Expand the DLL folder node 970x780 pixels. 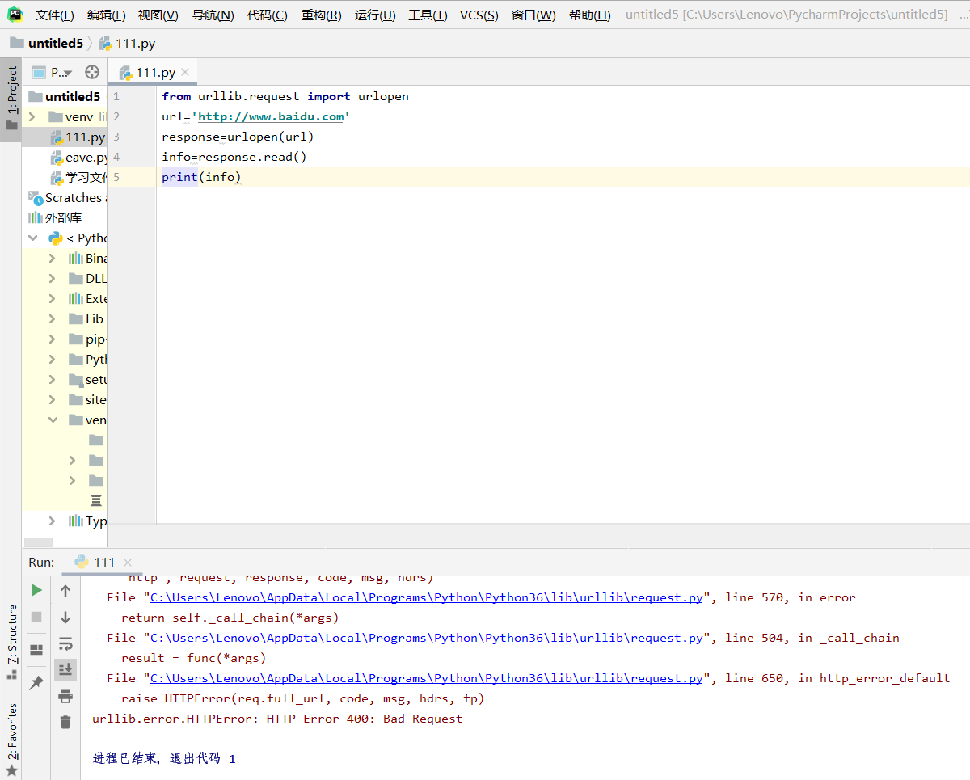[x=52, y=278]
